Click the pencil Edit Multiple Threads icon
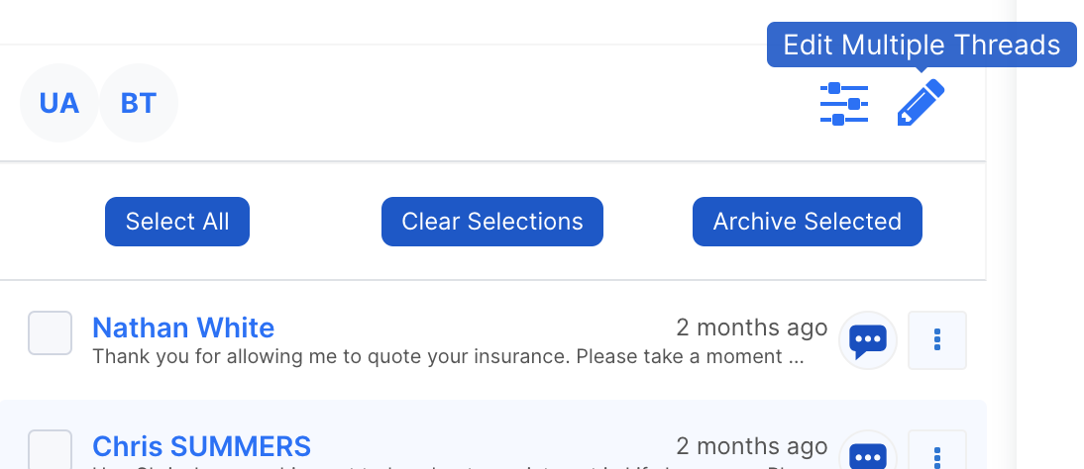 (921, 103)
